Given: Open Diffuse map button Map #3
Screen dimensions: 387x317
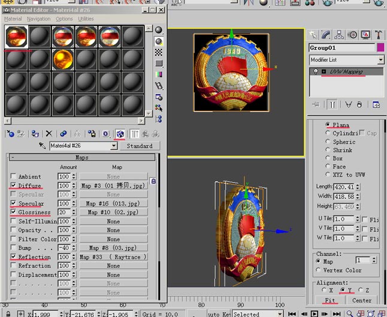Looking at the screenshot, I should [113, 185].
